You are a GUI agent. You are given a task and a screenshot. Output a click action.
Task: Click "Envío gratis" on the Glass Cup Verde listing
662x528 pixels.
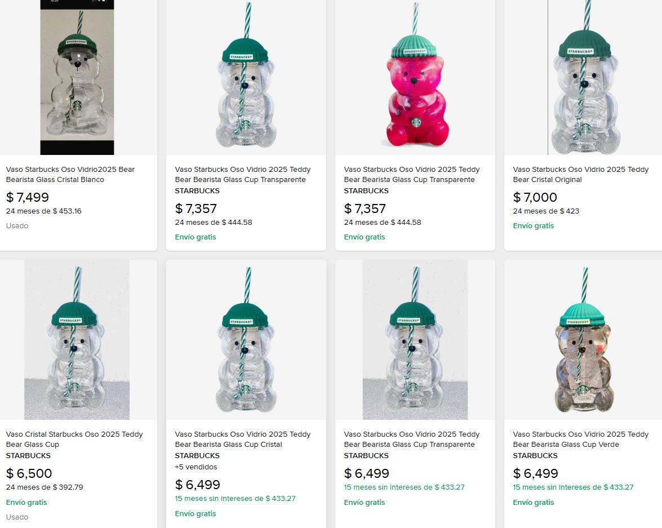[x=533, y=502]
